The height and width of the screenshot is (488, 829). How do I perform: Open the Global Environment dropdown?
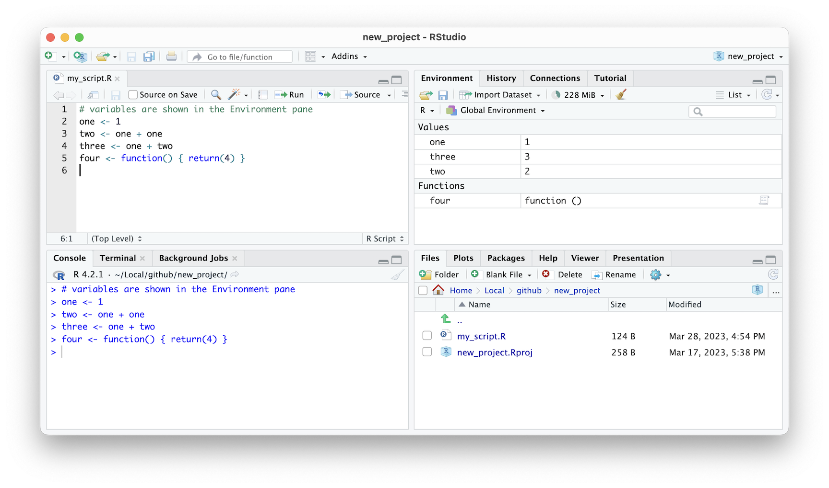click(x=496, y=111)
